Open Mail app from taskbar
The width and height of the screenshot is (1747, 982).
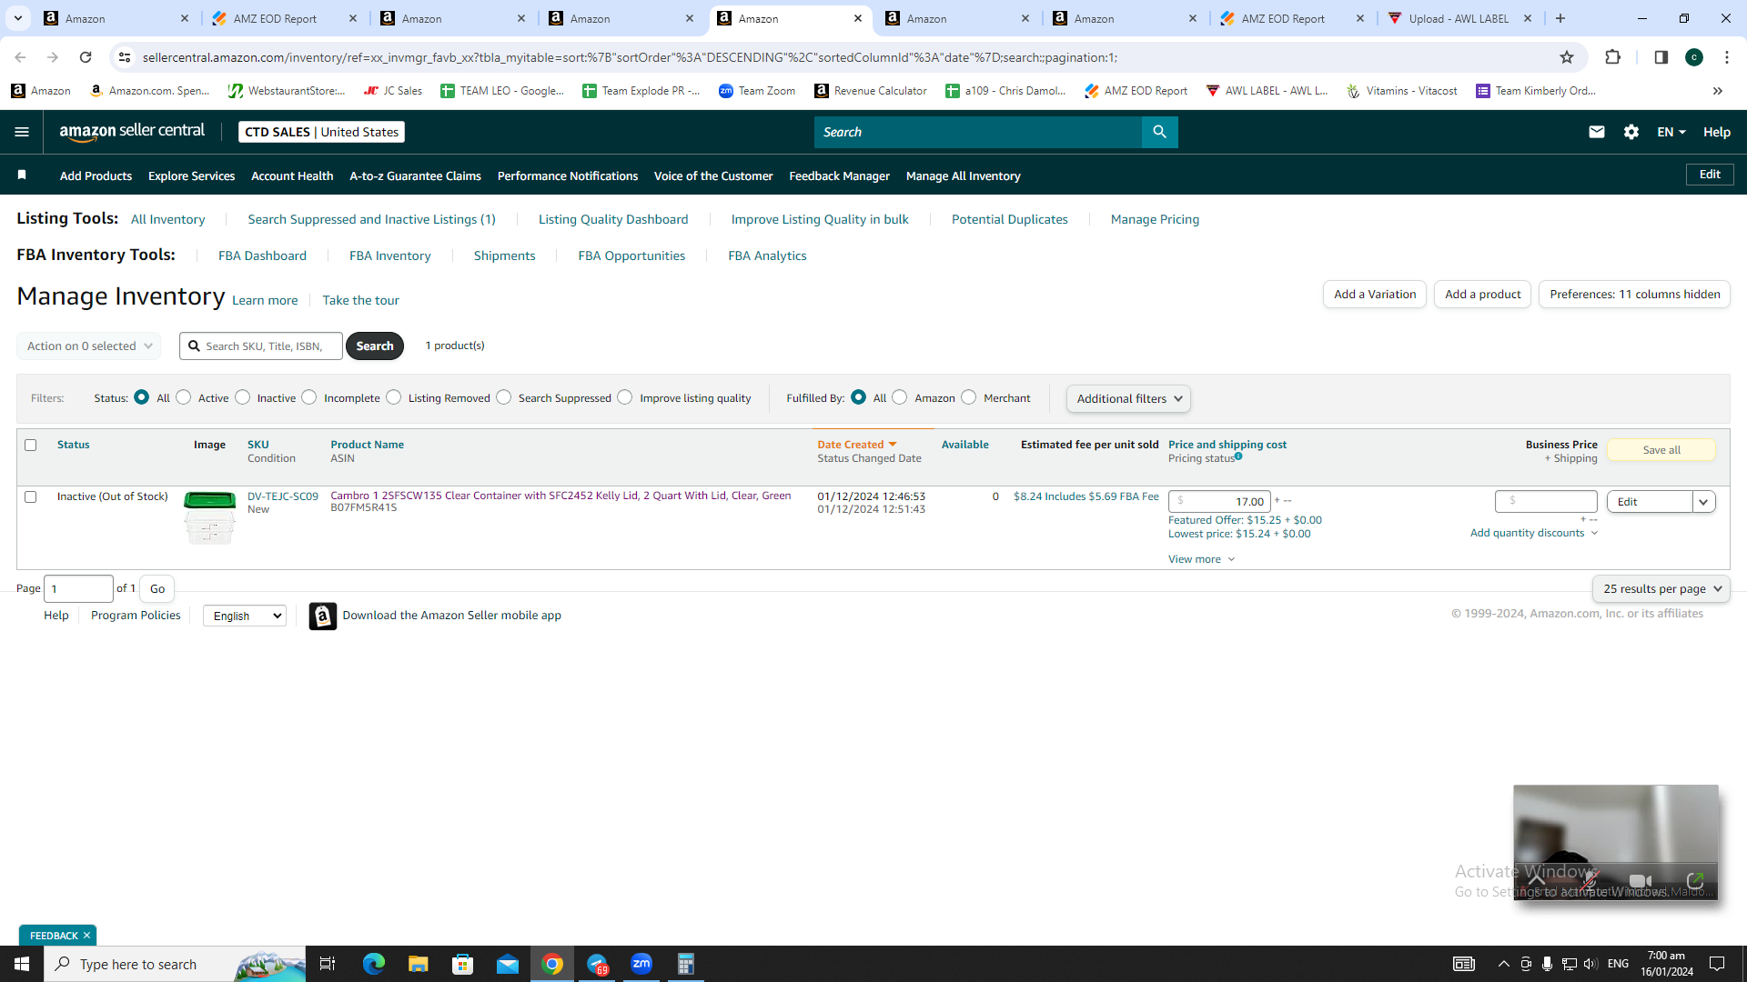pos(508,964)
